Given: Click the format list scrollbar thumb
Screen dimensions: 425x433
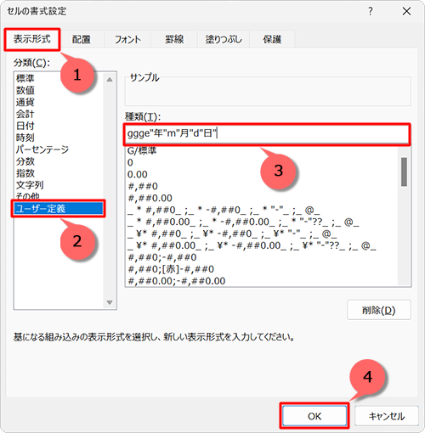Looking at the screenshot, I should click(x=405, y=172).
